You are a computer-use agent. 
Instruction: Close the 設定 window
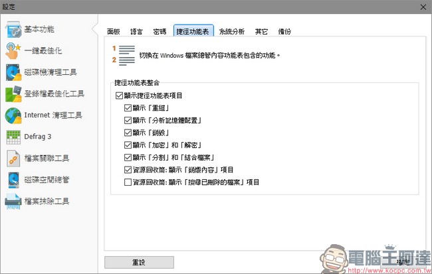coord(423,6)
